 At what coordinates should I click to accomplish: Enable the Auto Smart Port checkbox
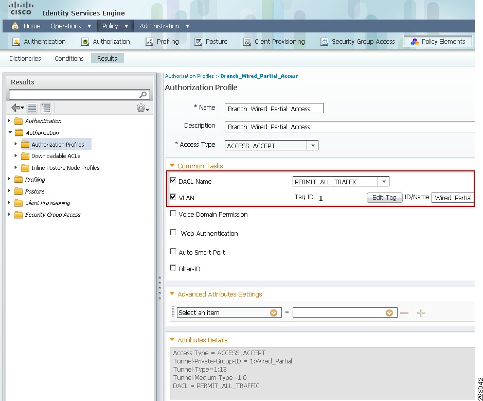click(x=173, y=252)
